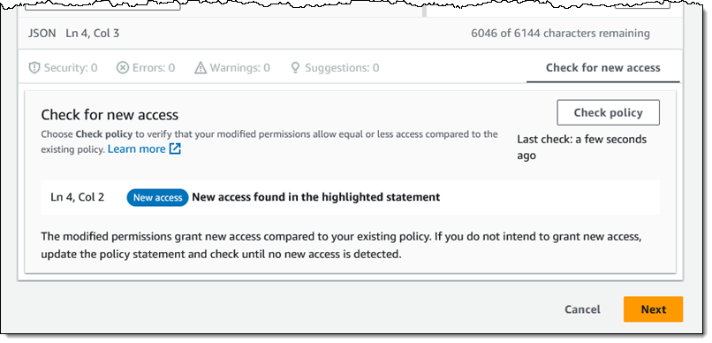712x343 pixels.
Task: Proceed with the orange Next button
Action: click(653, 309)
